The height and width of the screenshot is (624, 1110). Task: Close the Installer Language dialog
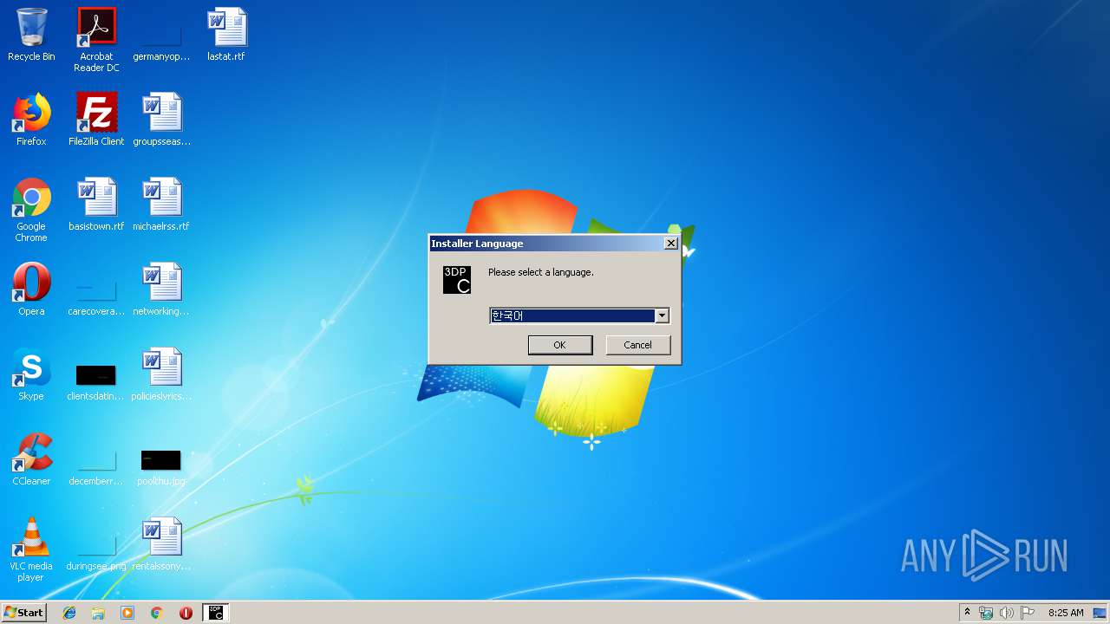pos(670,244)
